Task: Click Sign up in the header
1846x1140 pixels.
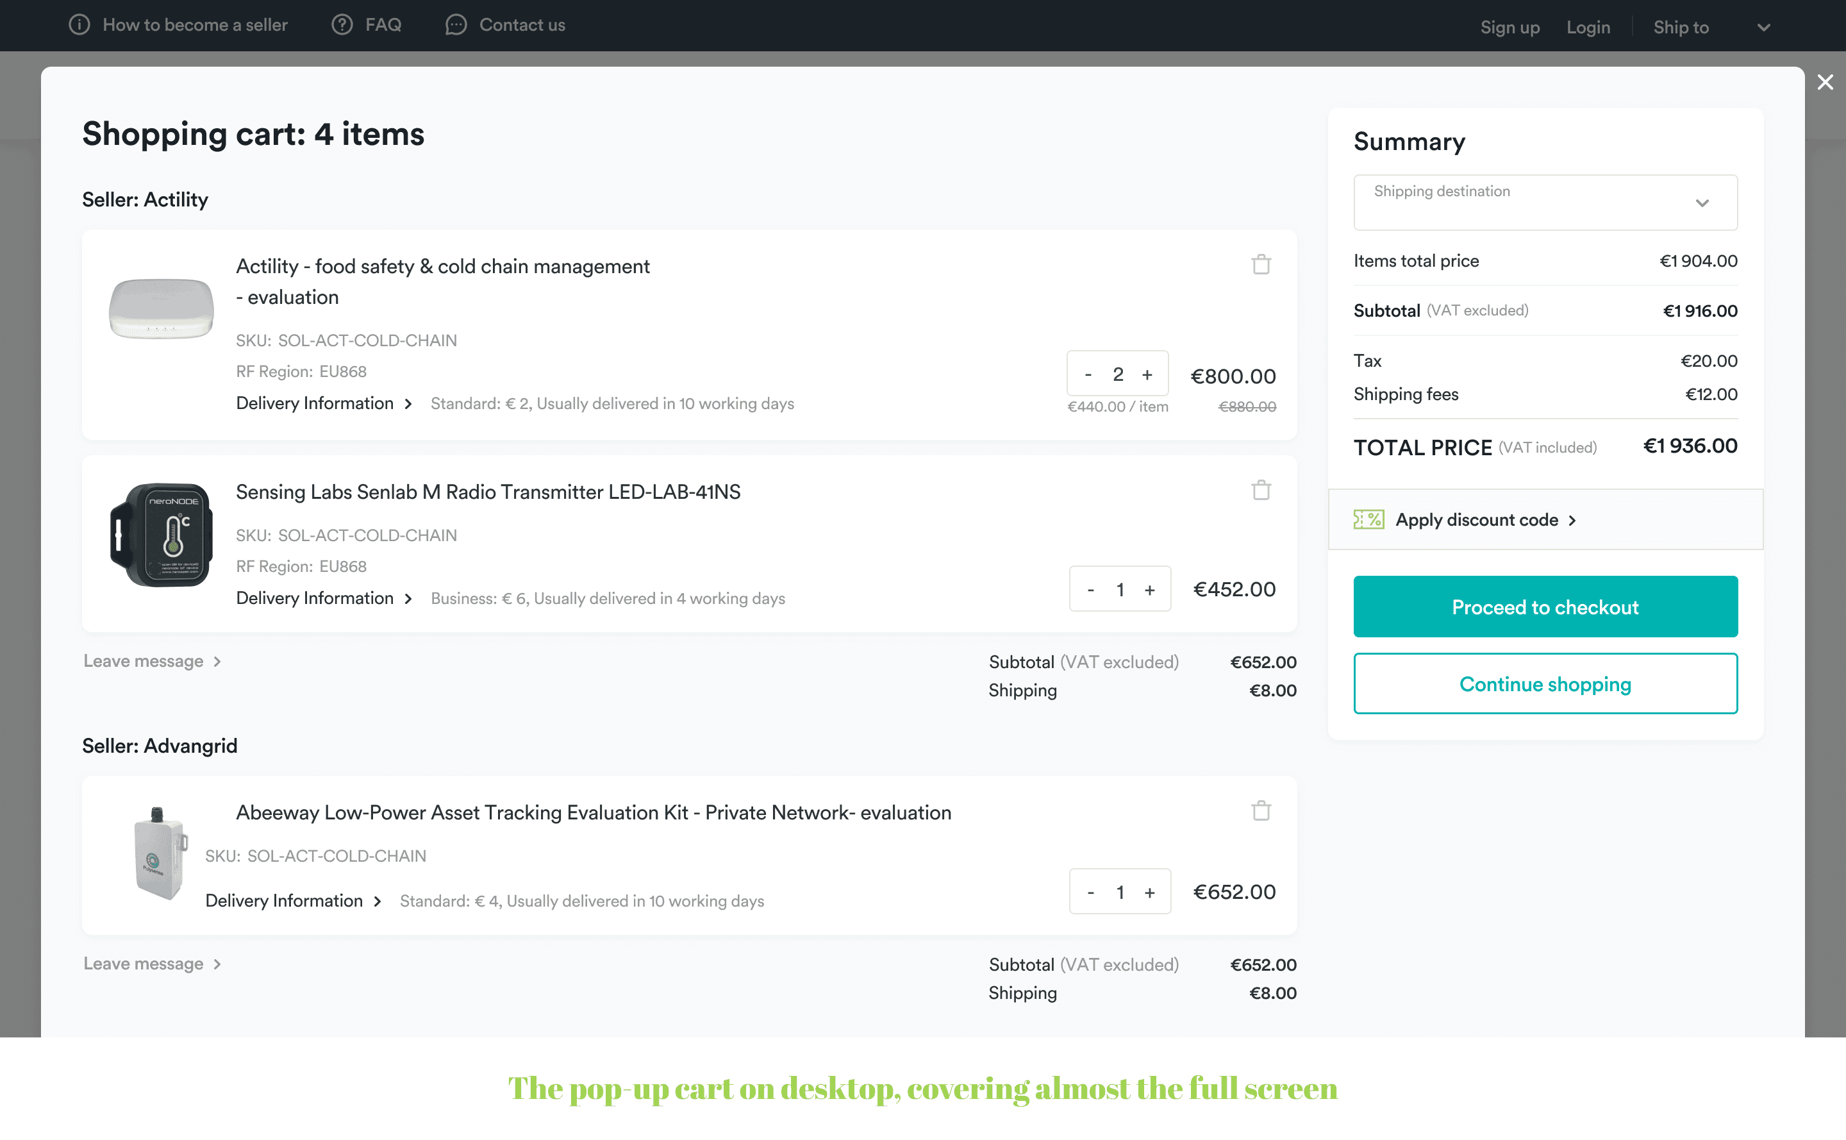Action: point(1510,27)
